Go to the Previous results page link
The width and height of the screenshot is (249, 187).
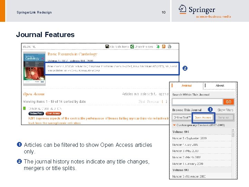[153, 101]
